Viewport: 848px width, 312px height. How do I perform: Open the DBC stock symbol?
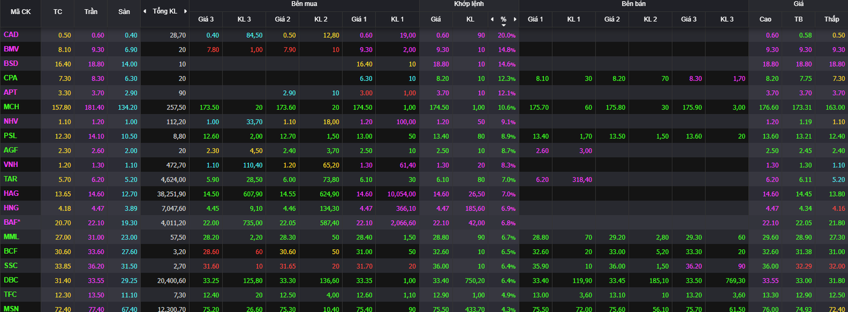[x=11, y=280]
